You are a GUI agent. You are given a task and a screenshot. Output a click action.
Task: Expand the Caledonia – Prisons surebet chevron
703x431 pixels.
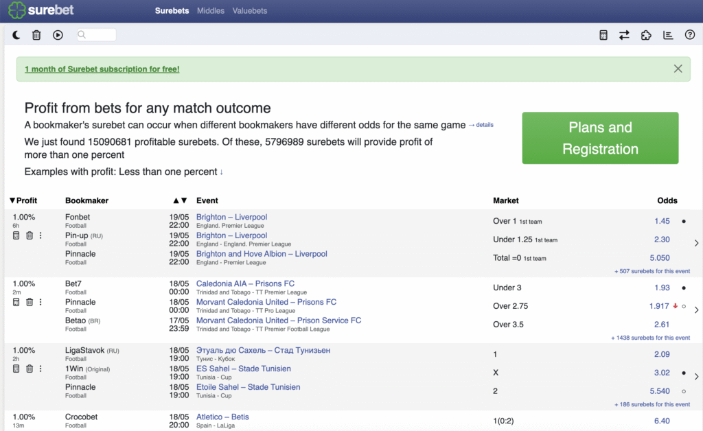[696, 310]
